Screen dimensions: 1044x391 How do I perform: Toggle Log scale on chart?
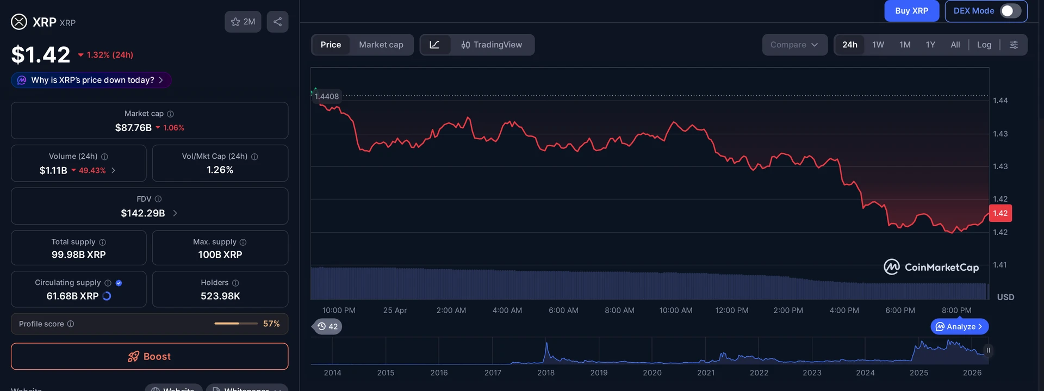pyautogui.click(x=984, y=45)
